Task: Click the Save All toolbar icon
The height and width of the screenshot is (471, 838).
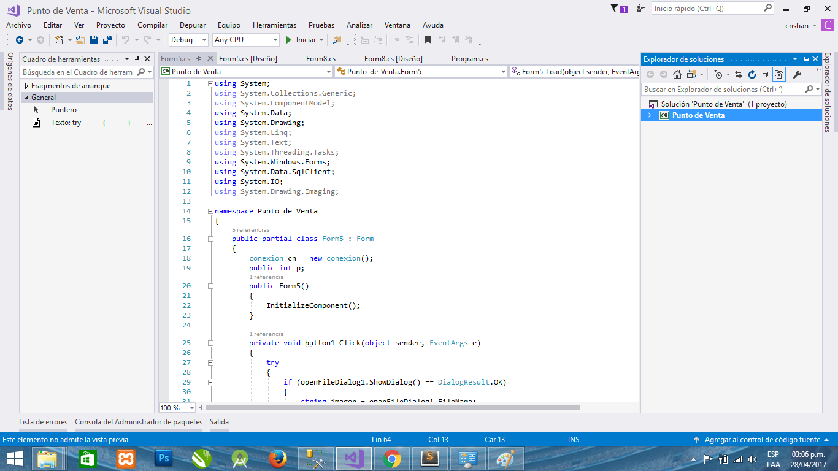Action: coord(107,40)
